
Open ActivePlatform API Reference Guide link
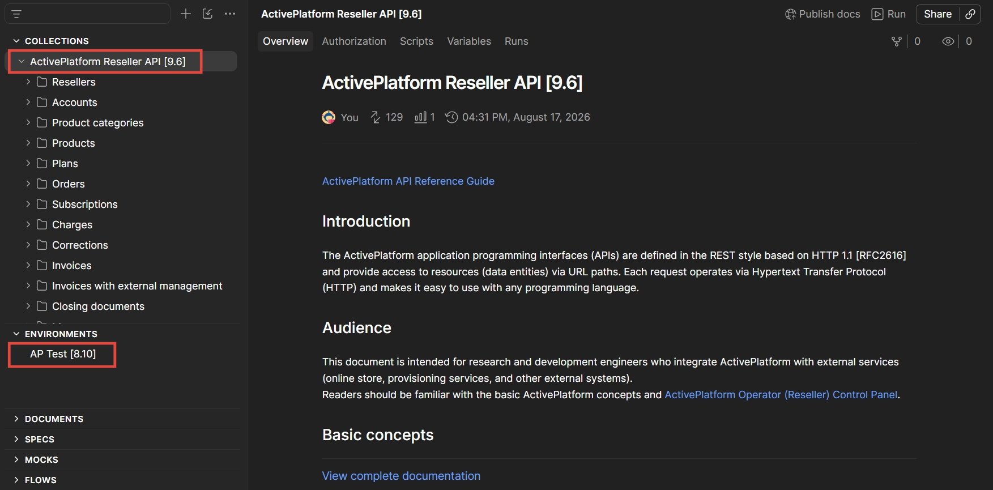408,181
